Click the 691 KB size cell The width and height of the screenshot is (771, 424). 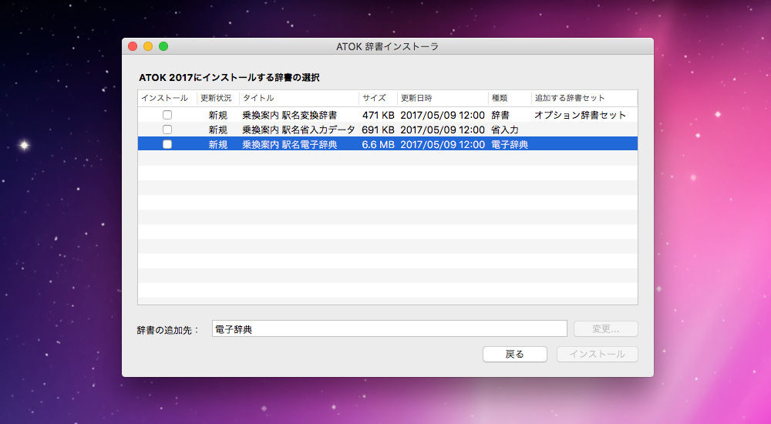378,130
